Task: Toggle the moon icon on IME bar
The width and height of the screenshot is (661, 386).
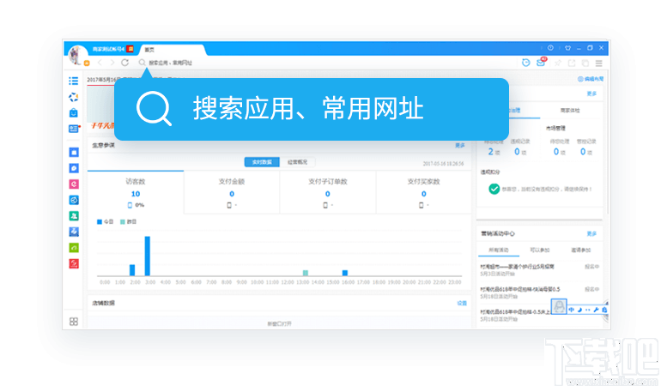Action: click(579, 310)
